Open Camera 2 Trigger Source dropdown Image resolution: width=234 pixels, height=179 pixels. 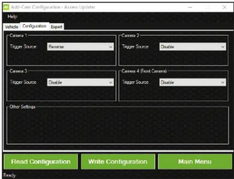coord(193,47)
